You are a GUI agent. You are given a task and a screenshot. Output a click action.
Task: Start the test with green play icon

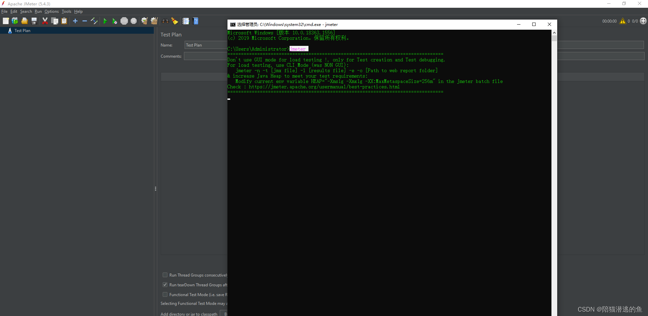105,21
